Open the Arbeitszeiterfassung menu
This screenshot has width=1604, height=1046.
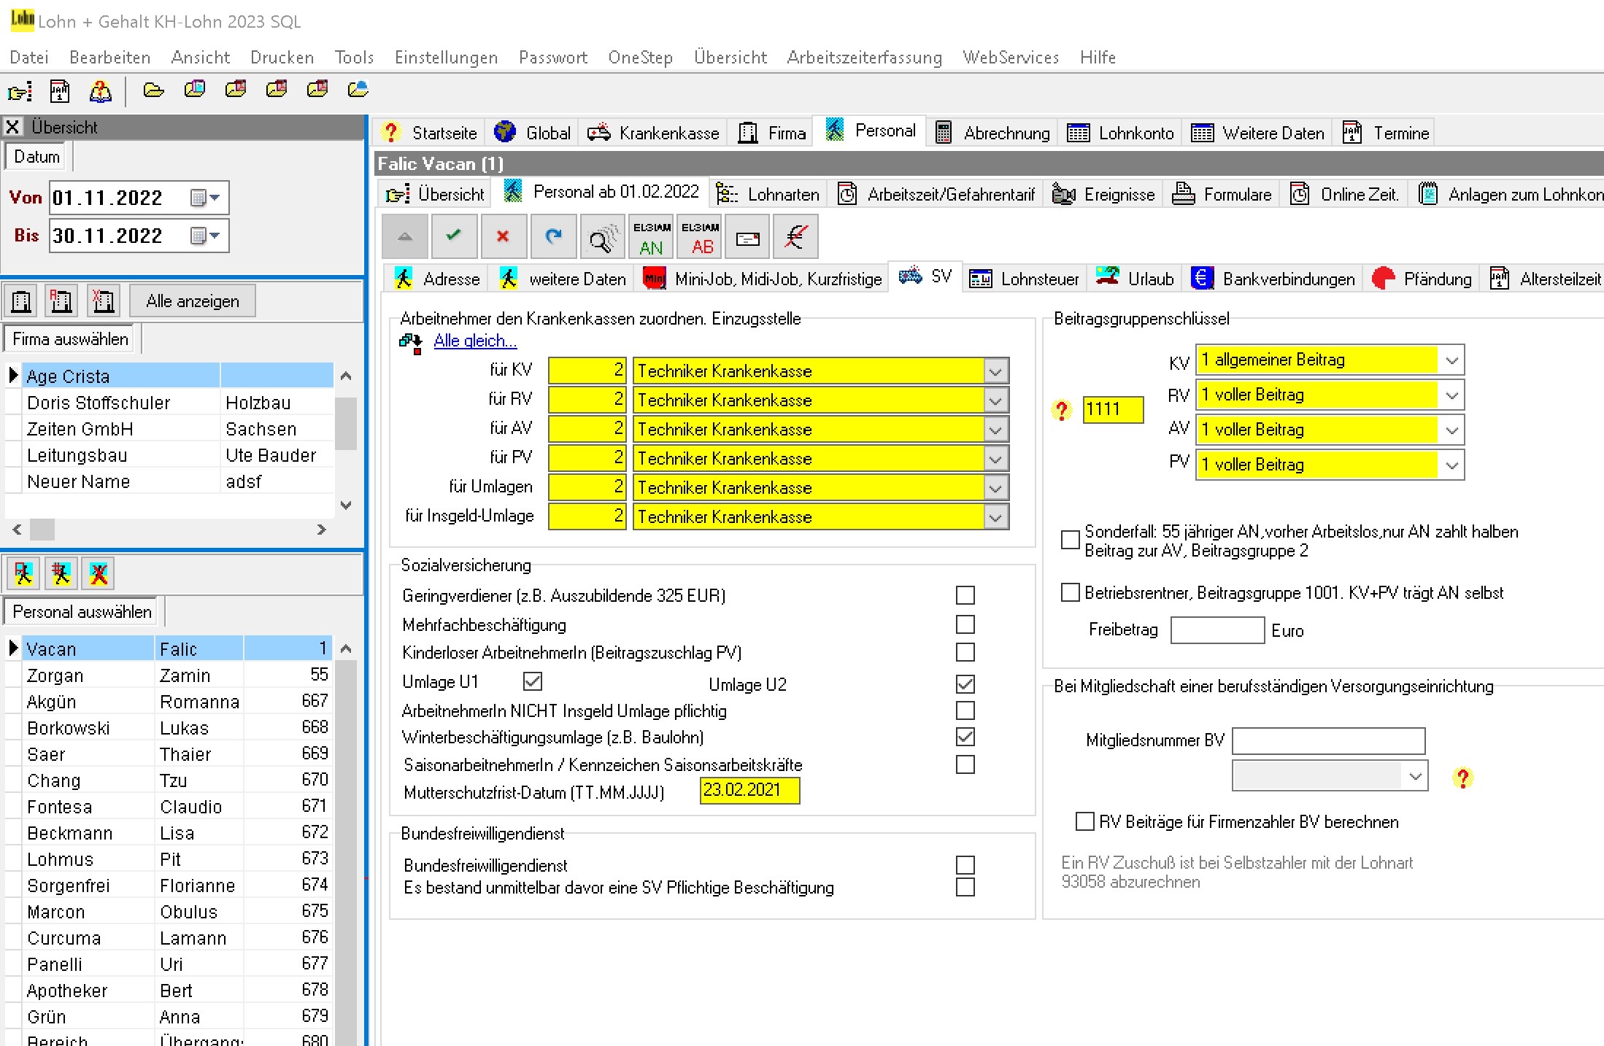tap(865, 58)
